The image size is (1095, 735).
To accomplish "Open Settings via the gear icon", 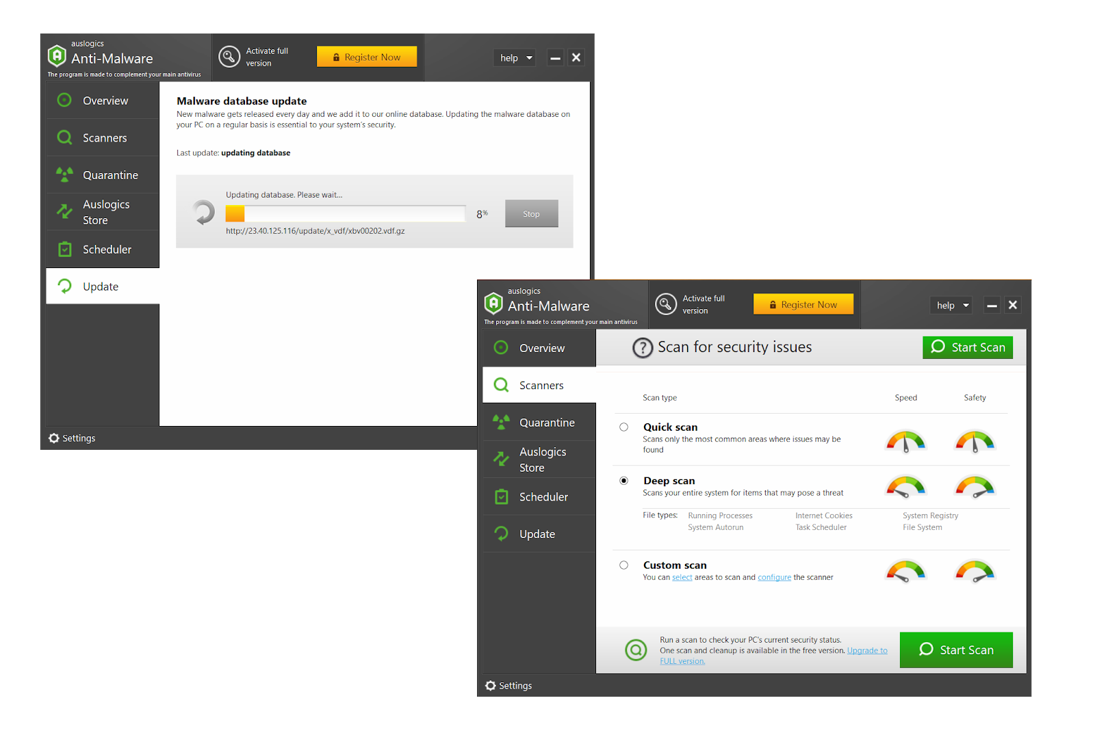I will click(490, 685).
